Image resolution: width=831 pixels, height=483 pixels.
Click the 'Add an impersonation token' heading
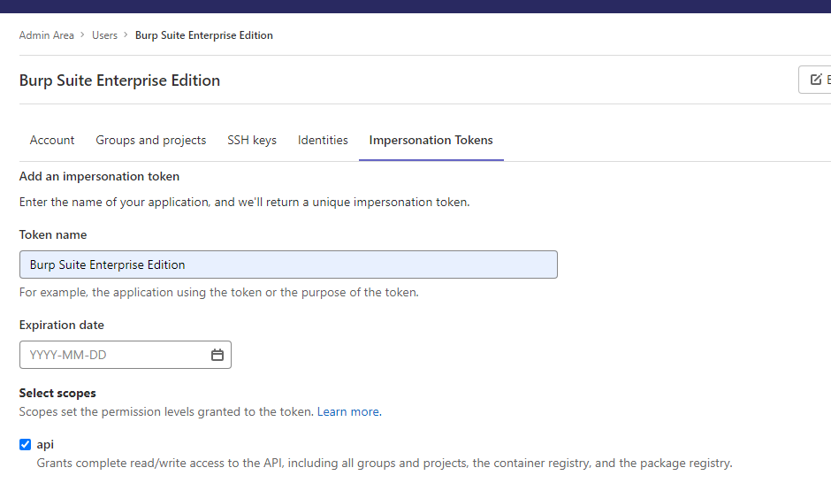[x=100, y=176]
